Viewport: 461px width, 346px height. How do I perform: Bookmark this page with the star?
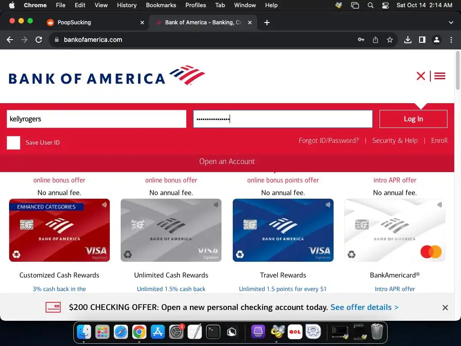pyautogui.click(x=390, y=40)
